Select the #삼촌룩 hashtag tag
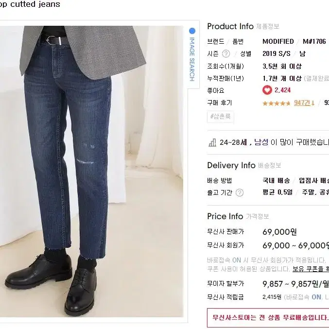329x329 pixels. [220, 117]
